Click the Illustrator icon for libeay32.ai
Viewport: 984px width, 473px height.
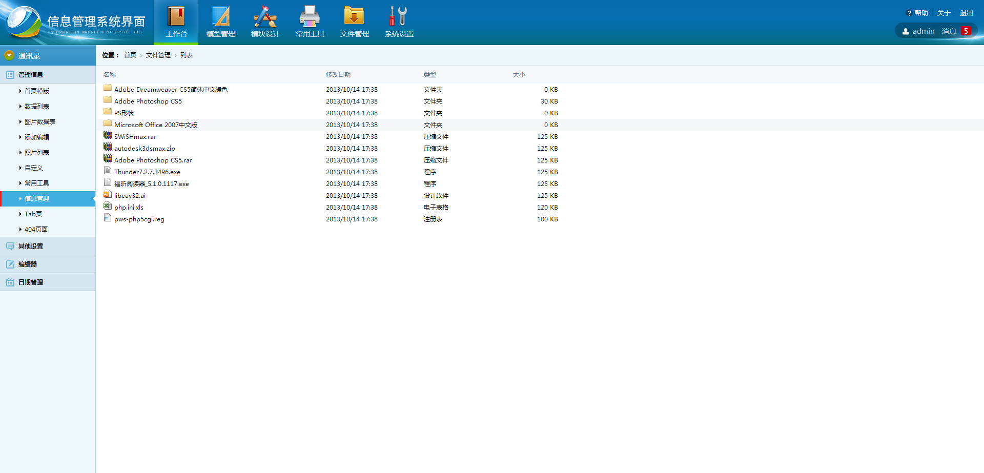point(108,194)
